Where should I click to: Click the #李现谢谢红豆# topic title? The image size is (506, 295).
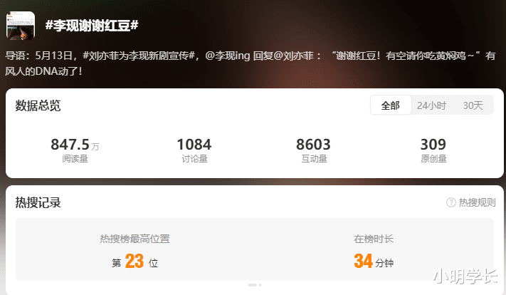[x=92, y=25]
